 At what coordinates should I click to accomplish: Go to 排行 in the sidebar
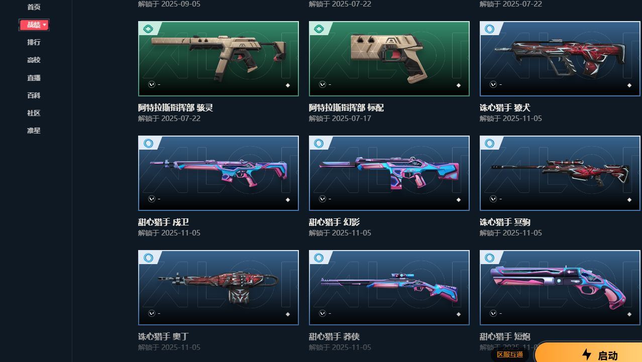point(34,42)
